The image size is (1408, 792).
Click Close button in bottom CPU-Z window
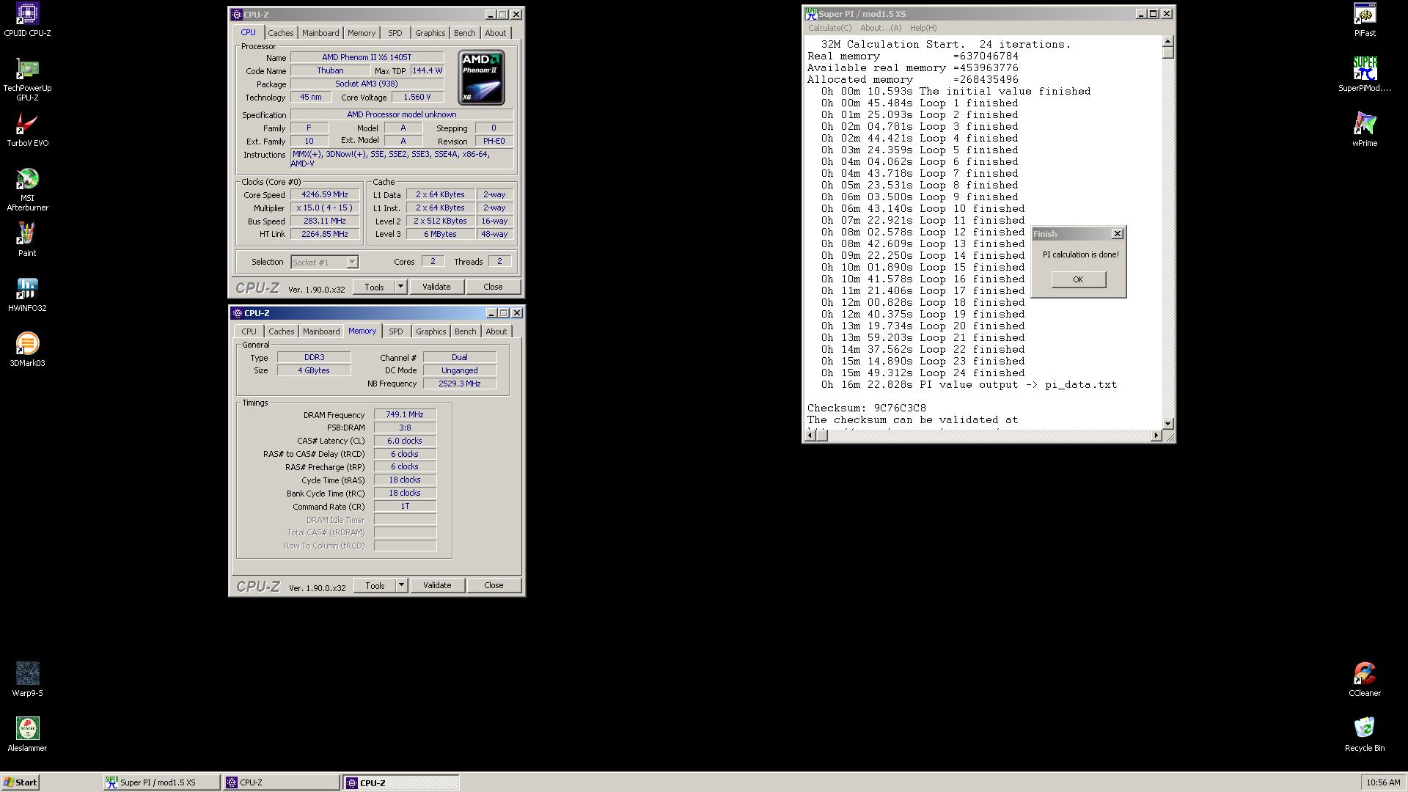point(494,585)
